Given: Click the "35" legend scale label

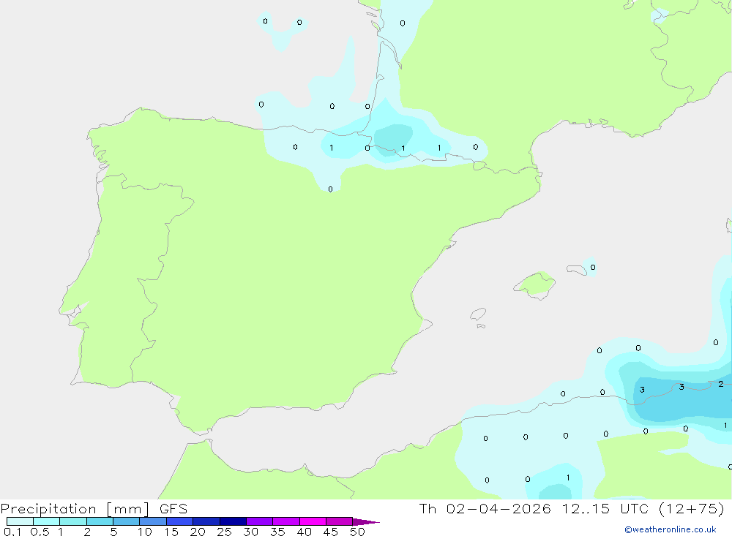Looking at the screenshot, I should tap(277, 532).
